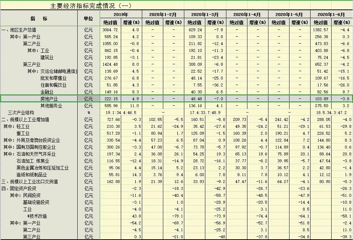Click the January-June industrial value 288.05
This screenshot has height=240, width=353.
point(324,120)
